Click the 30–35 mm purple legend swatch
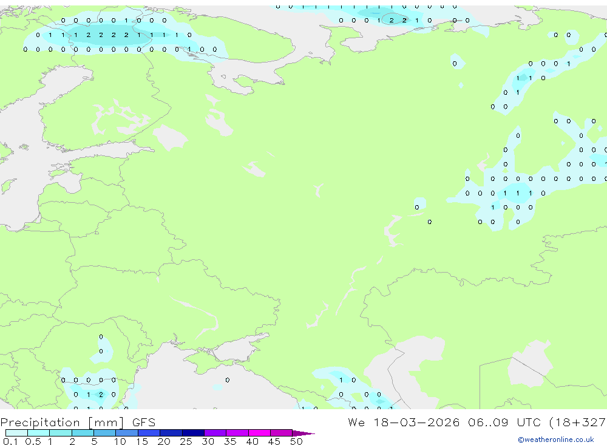The image size is (607, 445). [x=215, y=433]
